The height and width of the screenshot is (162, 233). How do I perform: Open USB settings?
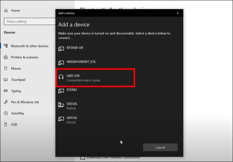click(14, 125)
